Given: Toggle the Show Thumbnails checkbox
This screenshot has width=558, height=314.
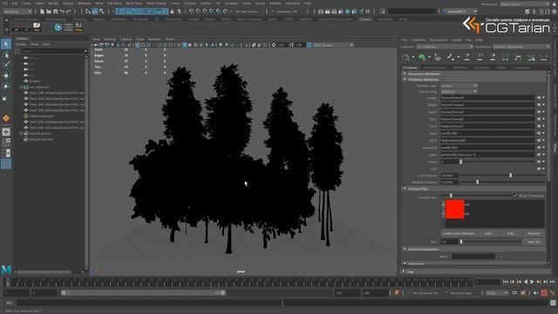Looking at the screenshot, I should tap(515, 195).
